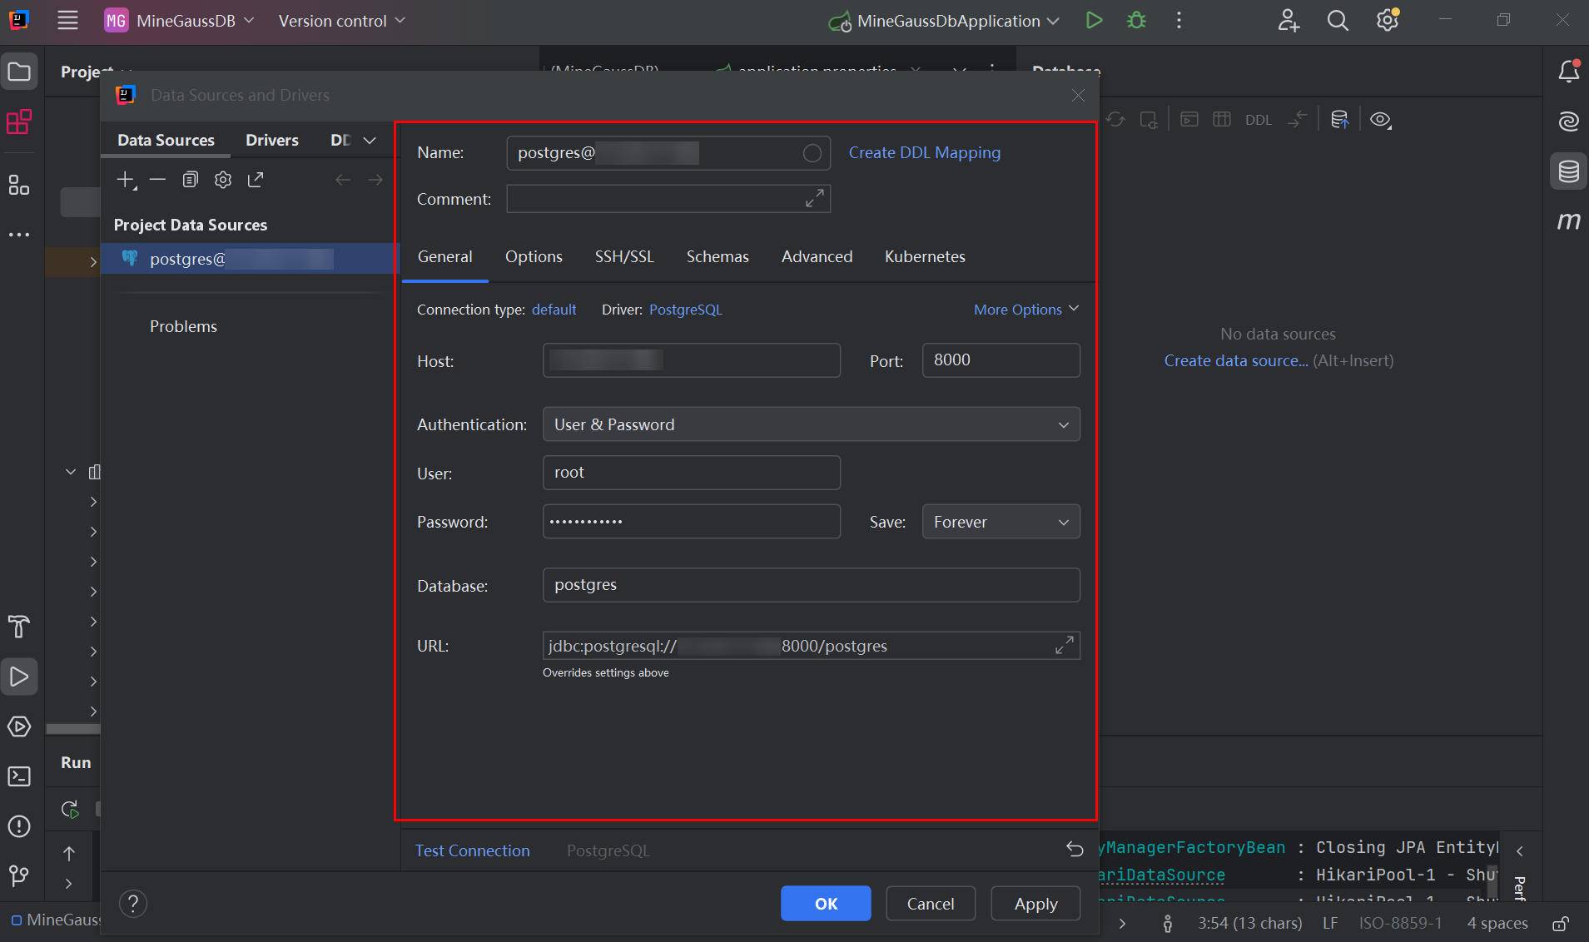Click the Password field

click(691, 522)
